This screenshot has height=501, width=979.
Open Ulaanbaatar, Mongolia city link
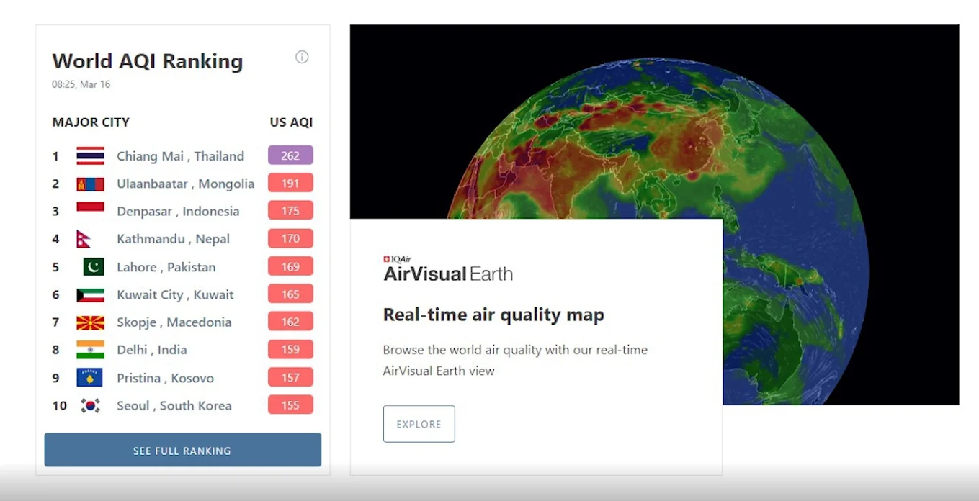[186, 184]
